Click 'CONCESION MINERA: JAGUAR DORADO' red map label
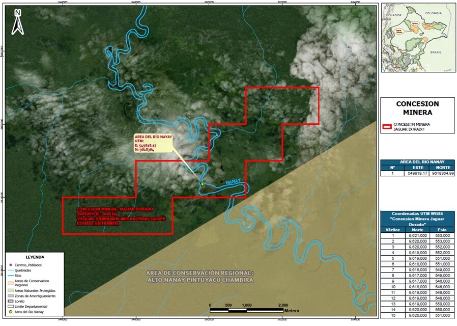 point(115,209)
